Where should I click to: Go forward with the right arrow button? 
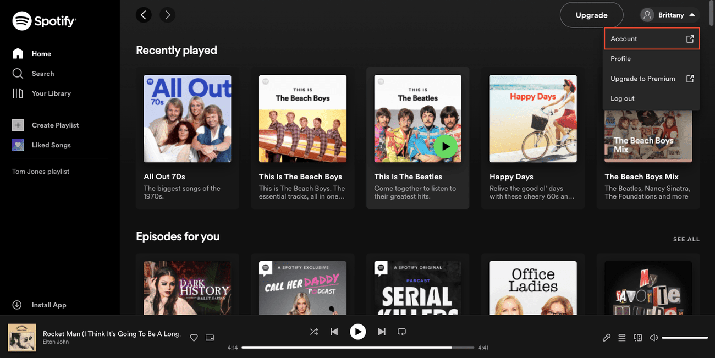coord(168,15)
